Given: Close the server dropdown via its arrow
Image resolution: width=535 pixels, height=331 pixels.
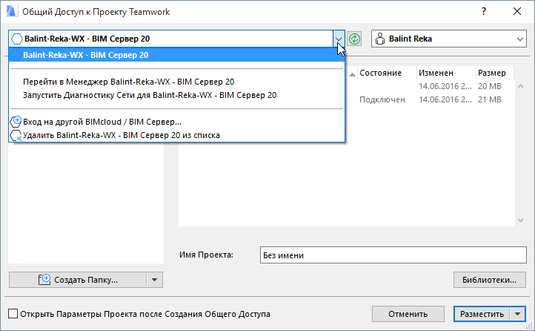Looking at the screenshot, I should point(339,39).
